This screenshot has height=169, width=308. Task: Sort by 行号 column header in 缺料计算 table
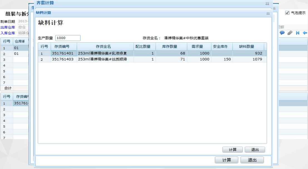point(45,47)
